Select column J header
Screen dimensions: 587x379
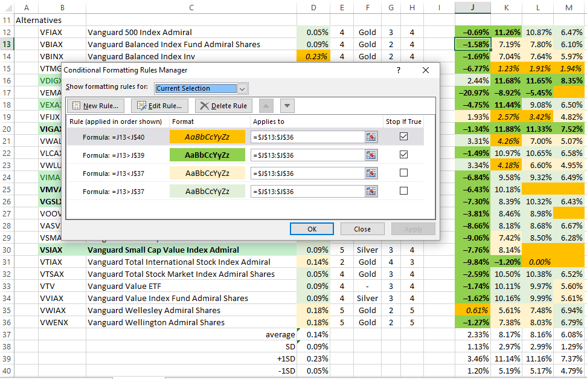(473, 7)
